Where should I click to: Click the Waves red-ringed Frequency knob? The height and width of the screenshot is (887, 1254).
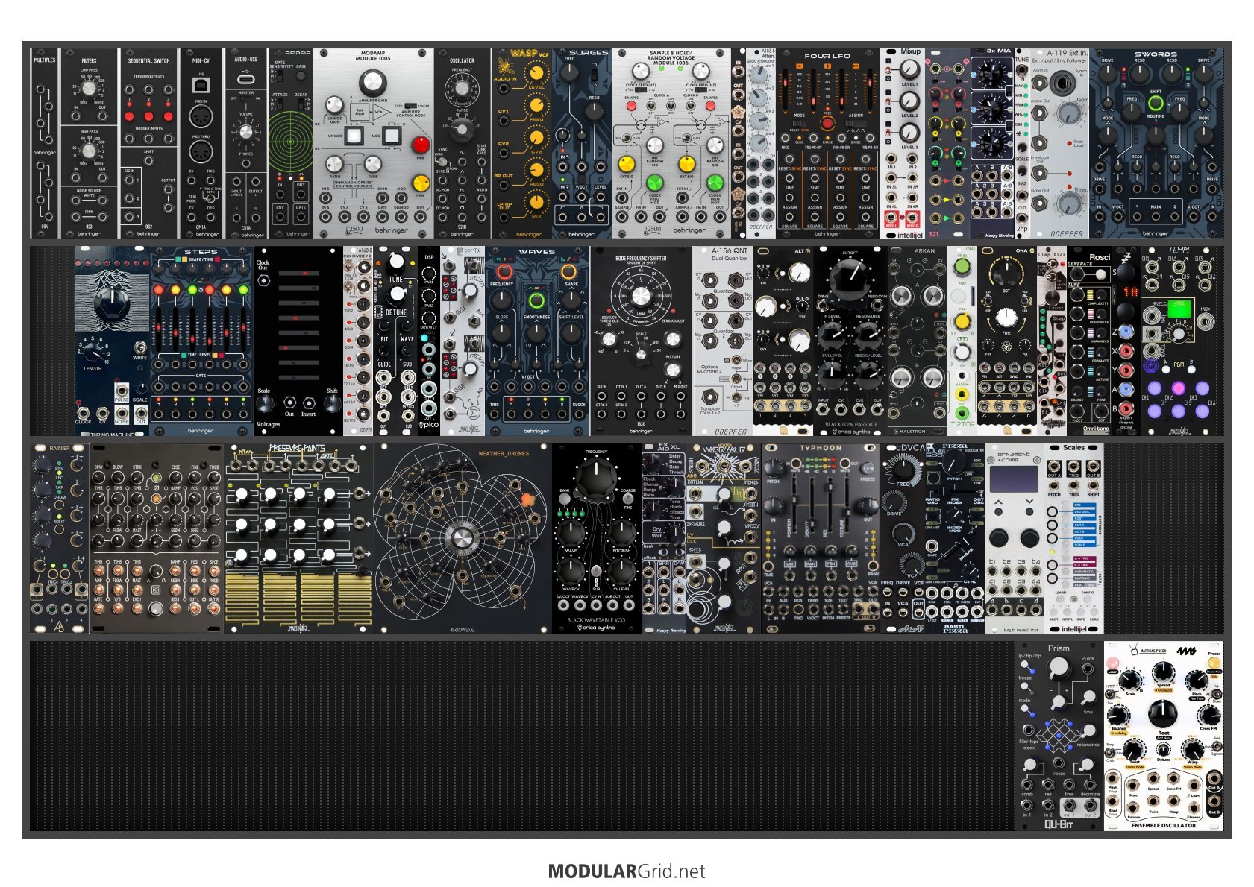coord(504,271)
